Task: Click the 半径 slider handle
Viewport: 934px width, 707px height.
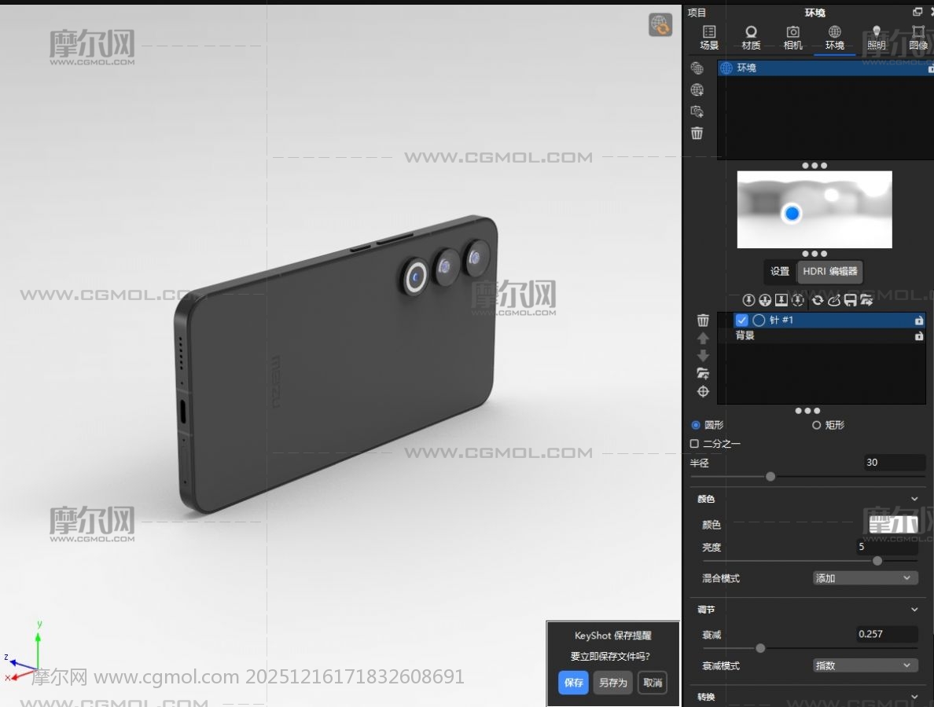Action: 770,477
